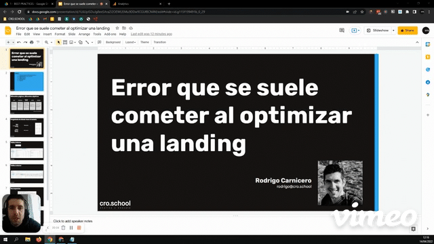
Task: Click the get add-ons plus icon
Action: [428, 115]
